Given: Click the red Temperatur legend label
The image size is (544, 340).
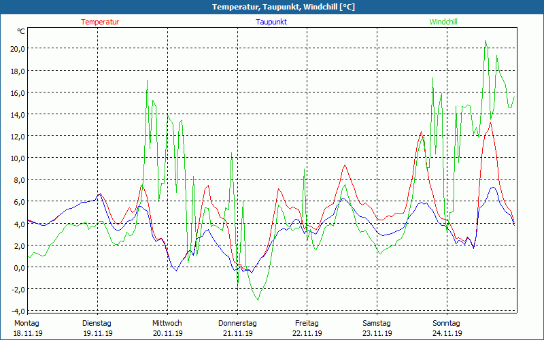Looking at the screenshot, I should coord(100,22).
